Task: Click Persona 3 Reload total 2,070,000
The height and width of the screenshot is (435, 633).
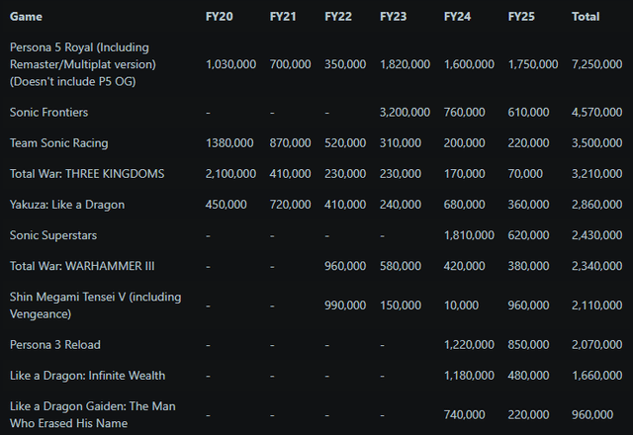Action: click(596, 345)
